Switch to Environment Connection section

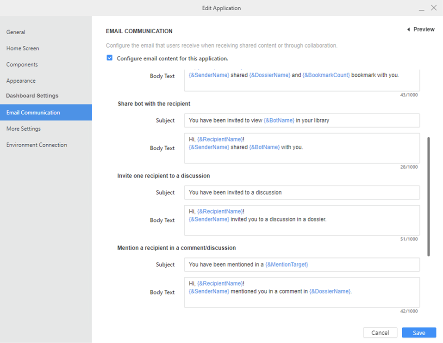(x=37, y=145)
